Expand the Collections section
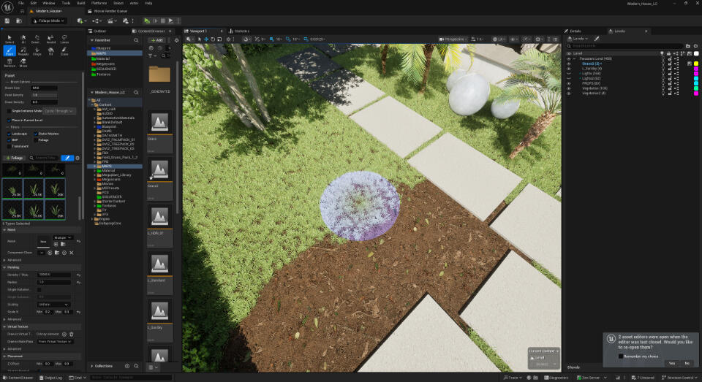 point(92,366)
